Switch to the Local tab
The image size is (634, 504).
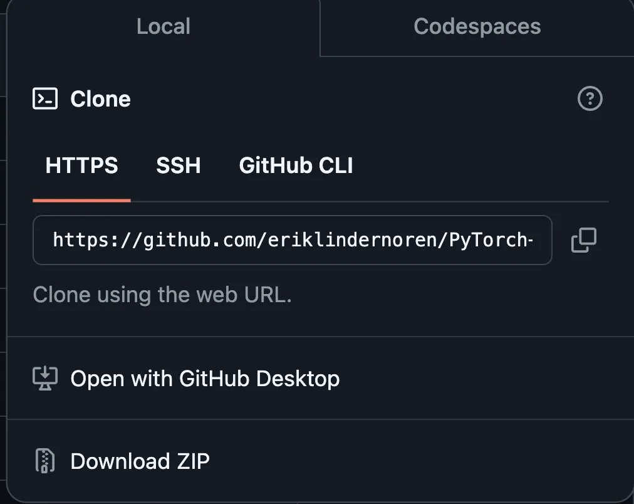164,26
